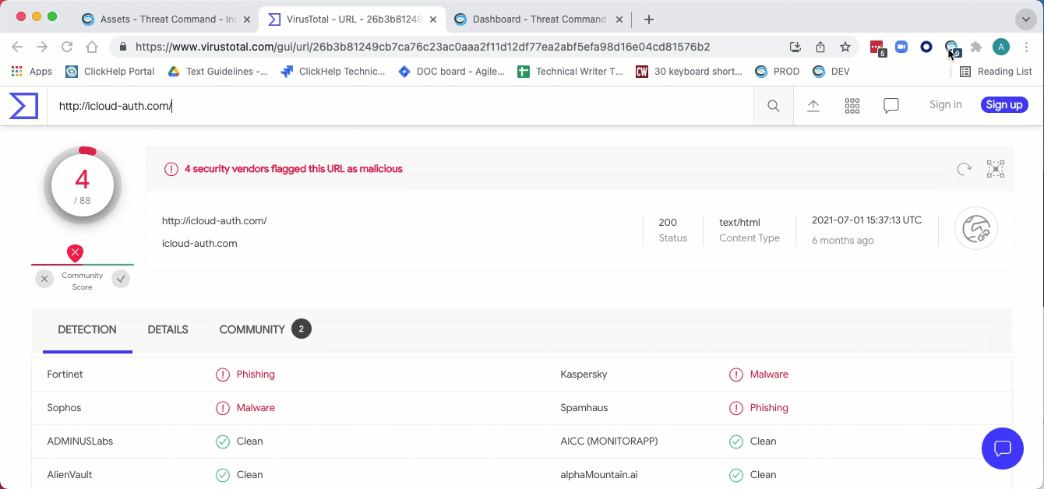Click the browser back arrow
Screen dimensions: 1044x489
click(17, 47)
